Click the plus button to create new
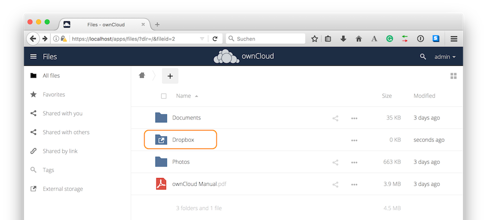The height and width of the screenshot is (220, 487). point(170,76)
